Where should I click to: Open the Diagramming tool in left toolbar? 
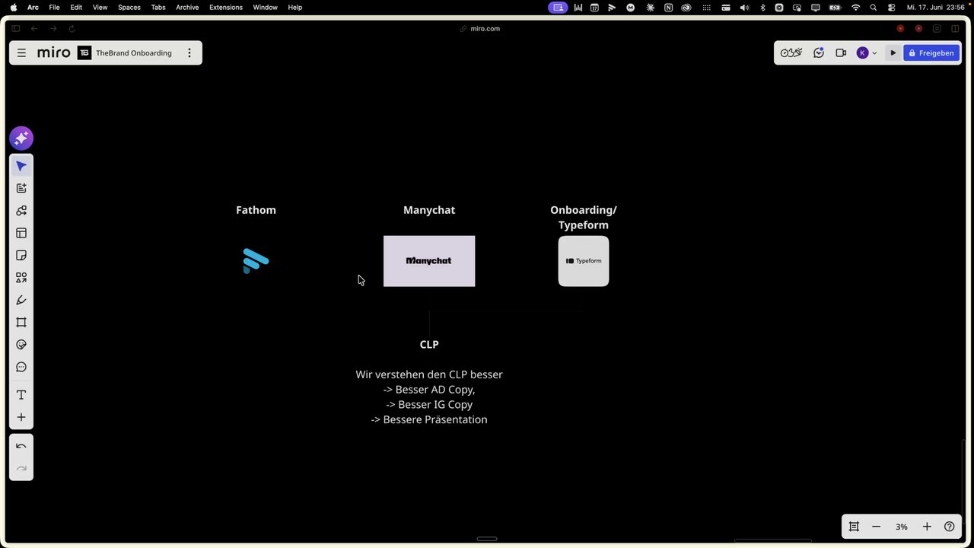coord(21,211)
